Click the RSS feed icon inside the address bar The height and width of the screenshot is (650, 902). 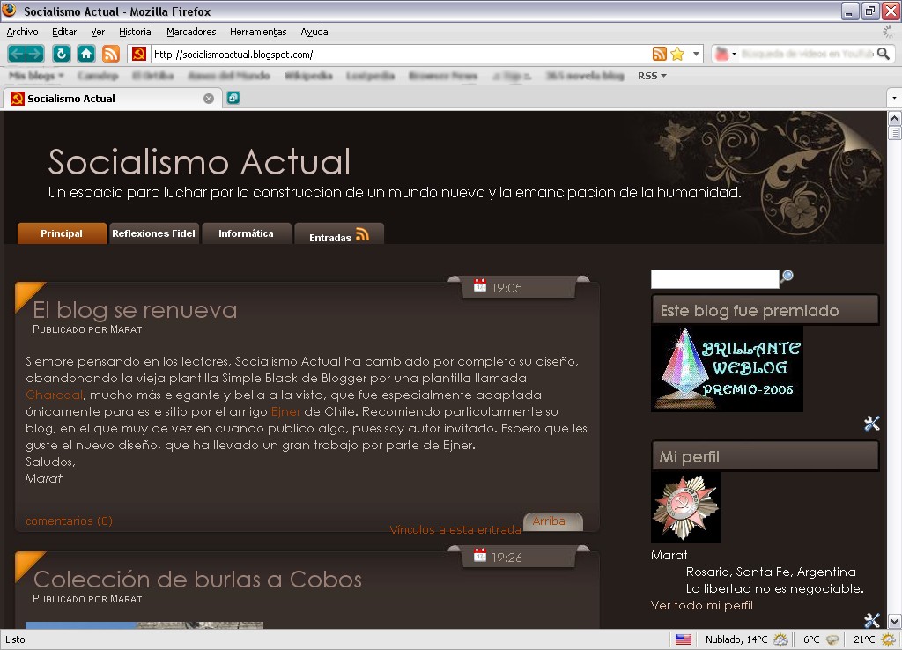[659, 54]
